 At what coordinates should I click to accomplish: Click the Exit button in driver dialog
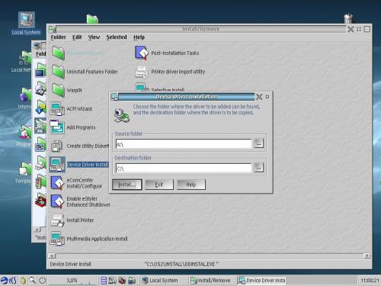pyautogui.click(x=159, y=185)
